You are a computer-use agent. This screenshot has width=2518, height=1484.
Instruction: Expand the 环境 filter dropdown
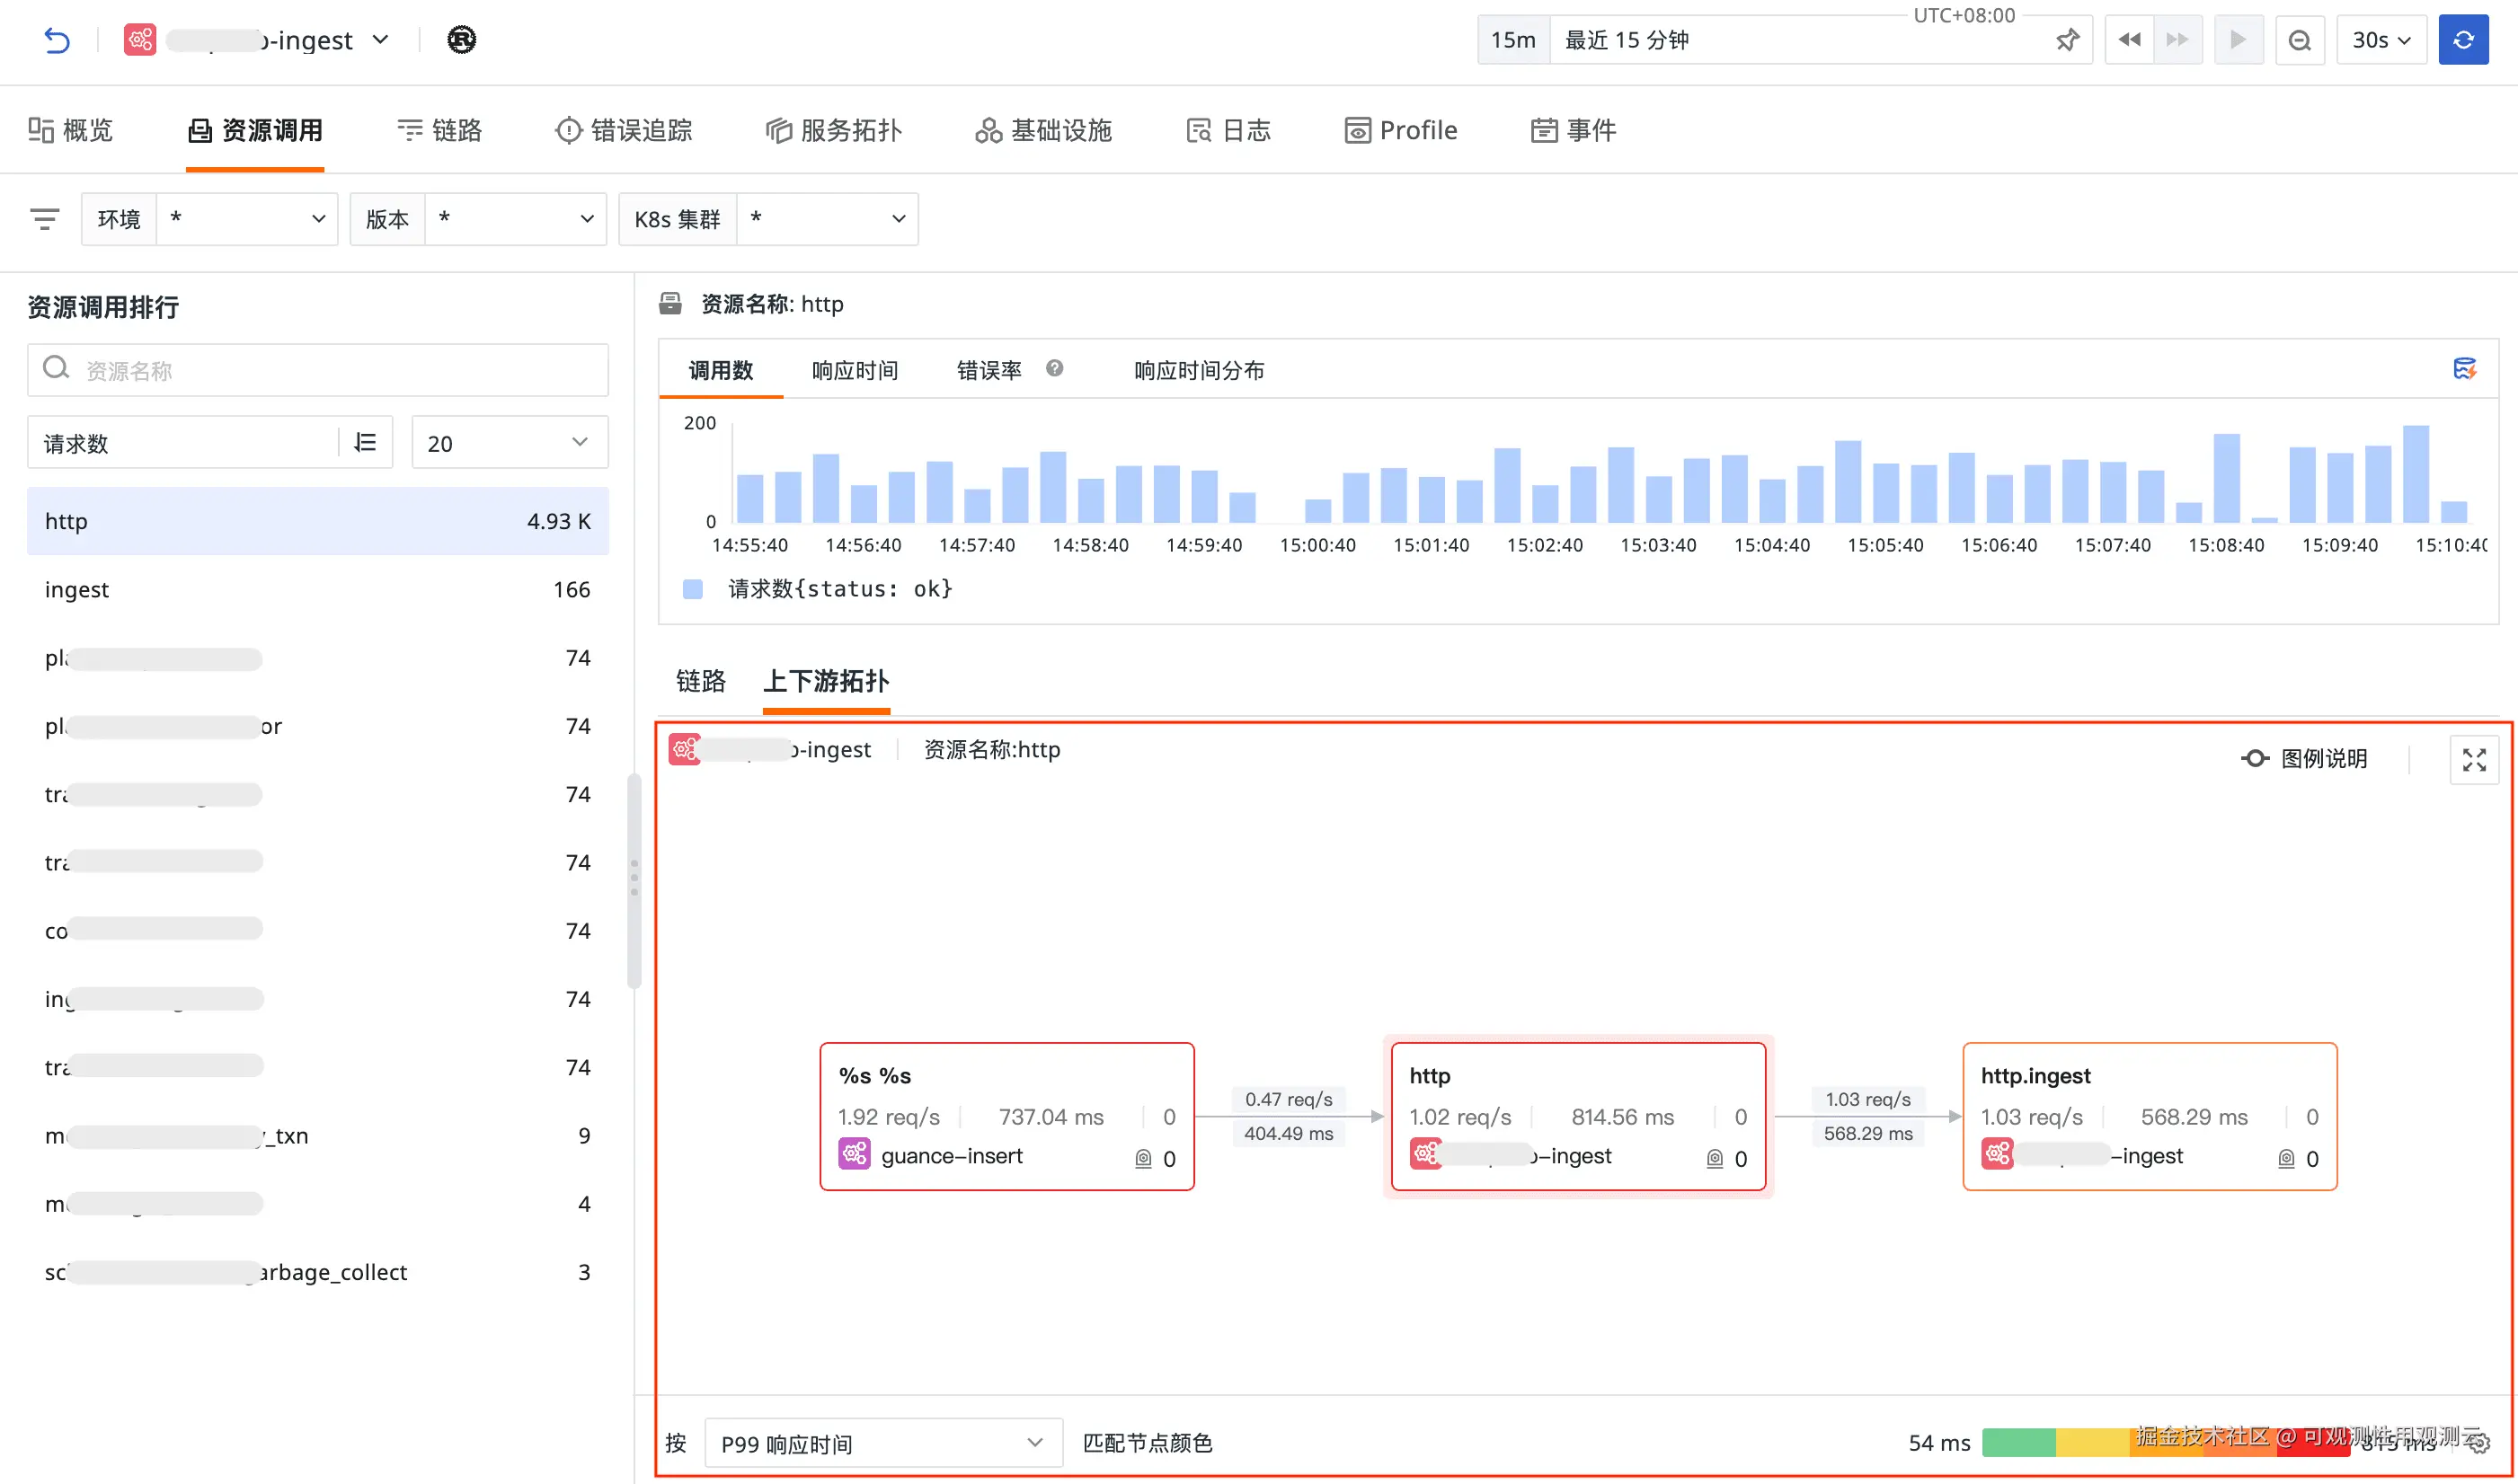(246, 219)
